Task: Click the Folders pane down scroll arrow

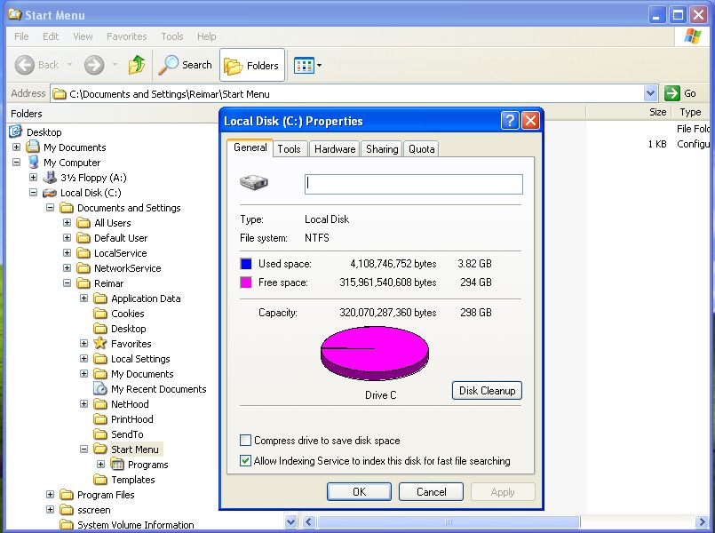Action: pos(290,521)
